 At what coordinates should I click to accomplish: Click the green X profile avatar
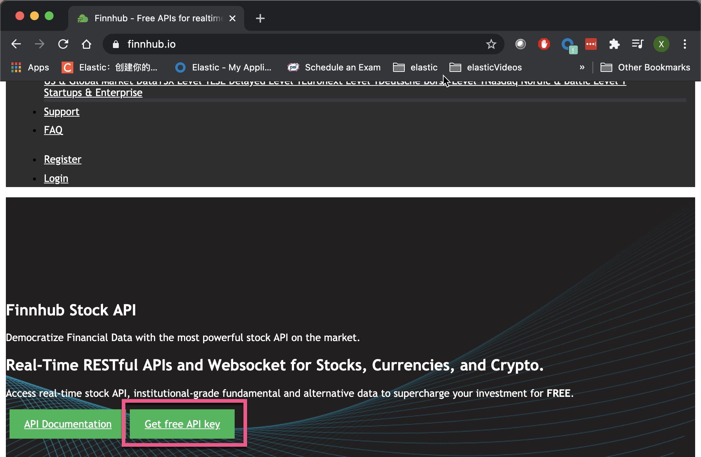[661, 44]
